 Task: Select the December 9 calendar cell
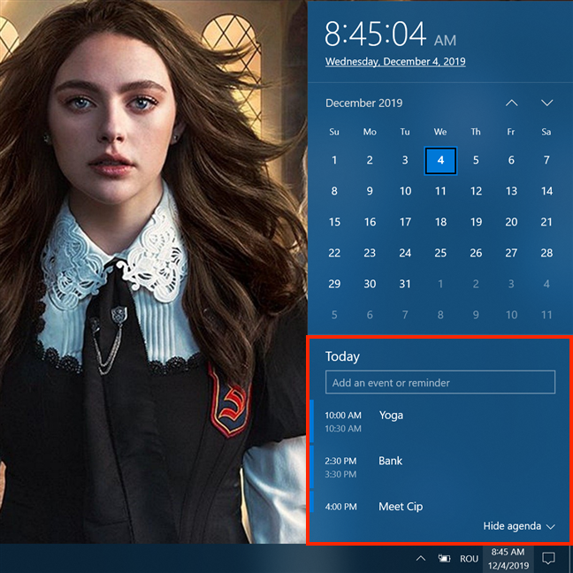point(370,191)
